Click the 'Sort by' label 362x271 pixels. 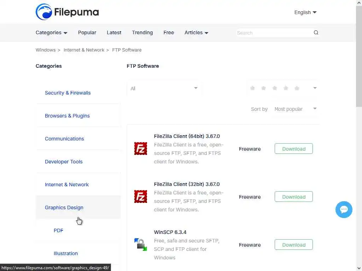259,109
